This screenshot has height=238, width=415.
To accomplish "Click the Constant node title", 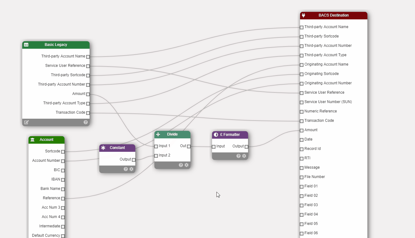I will point(117,148).
